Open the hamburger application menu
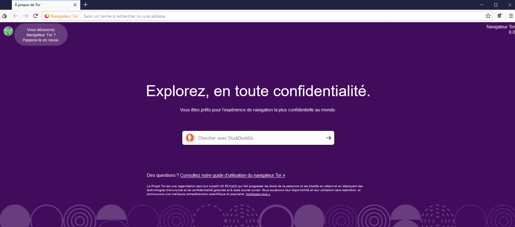The image size is (515, 227). (511, 16)
